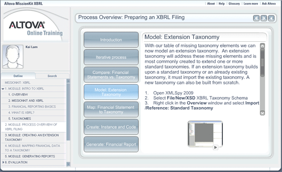This screenshot has height=172, width=282.
Task: Click the content text scrollbar thumb
Action: pos(262,63)
